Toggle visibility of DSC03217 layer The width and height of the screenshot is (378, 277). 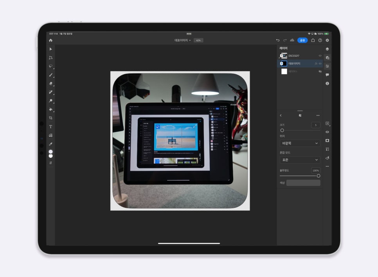320,56
